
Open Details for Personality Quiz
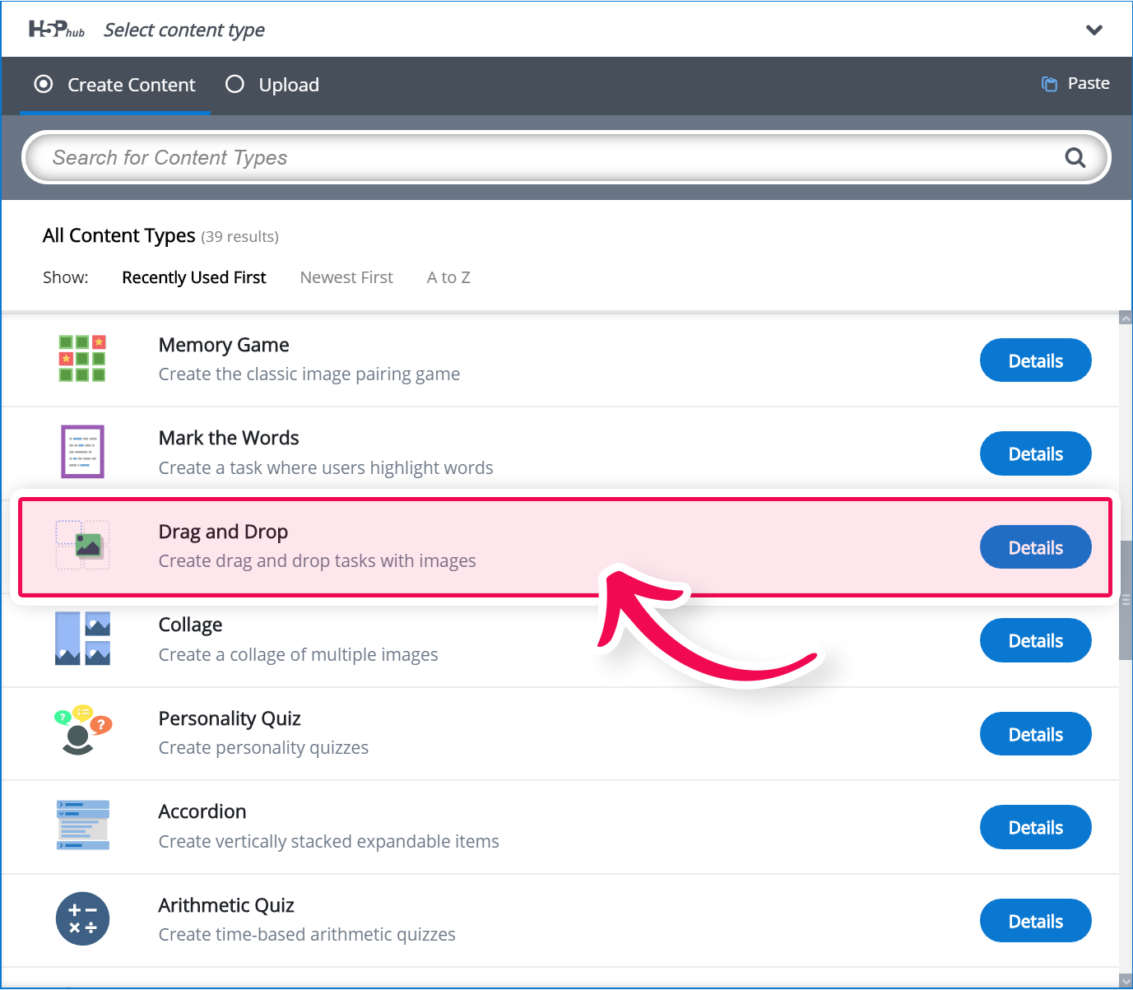[x=1035, y=734]
